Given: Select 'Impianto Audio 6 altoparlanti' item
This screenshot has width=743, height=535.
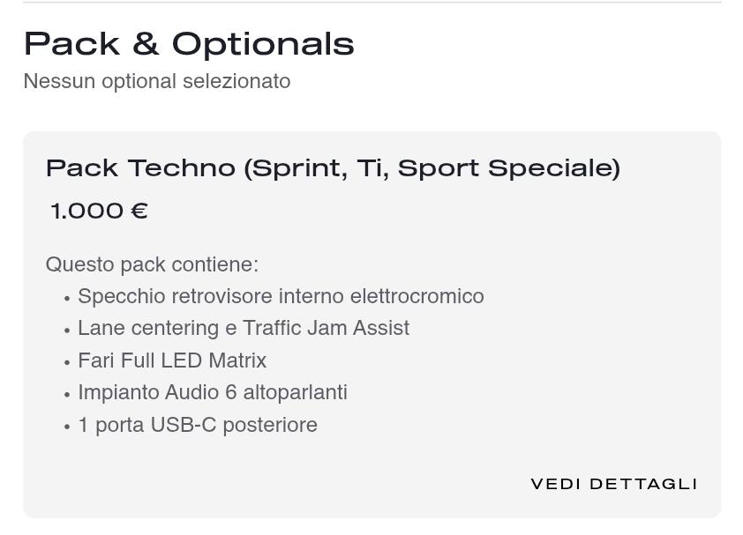Looking at the screenshot, I should 213,392.
